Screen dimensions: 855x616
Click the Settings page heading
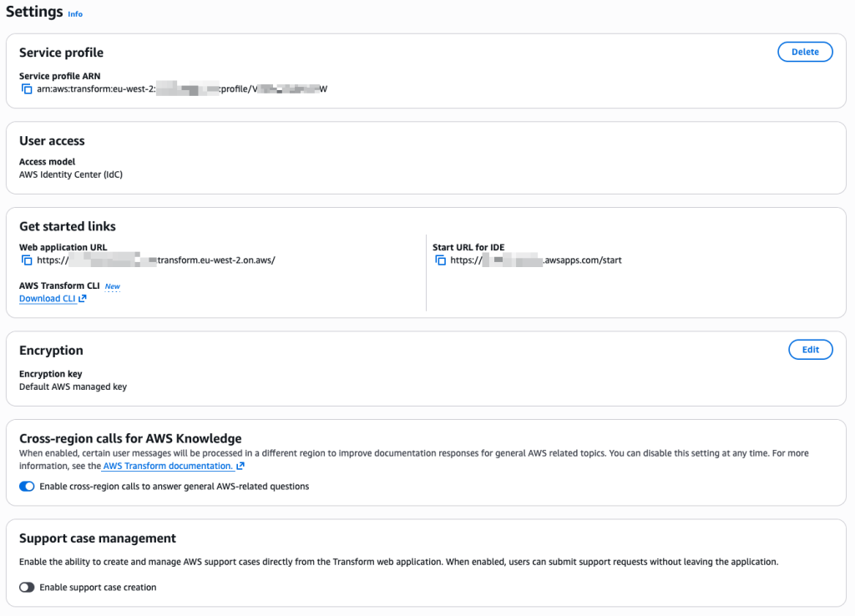click(x=34, y=13)
